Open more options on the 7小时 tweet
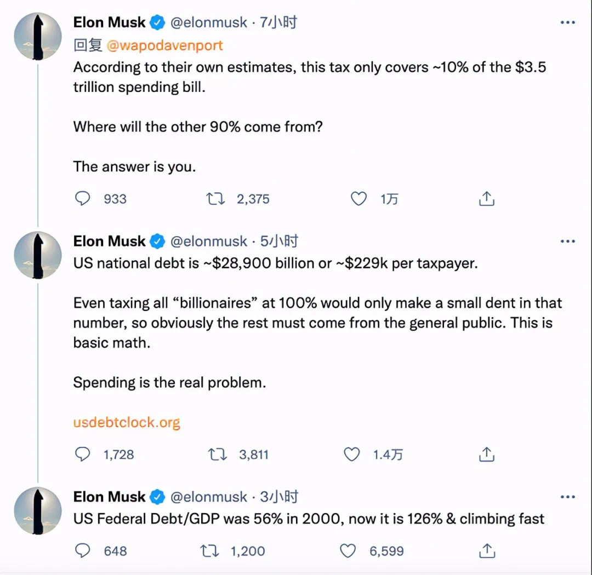This screenshot has height=575, width=592. 567,22
